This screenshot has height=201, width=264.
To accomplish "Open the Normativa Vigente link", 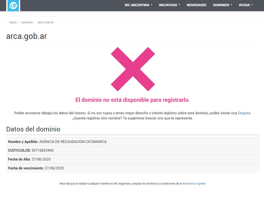I will [194, 184].
